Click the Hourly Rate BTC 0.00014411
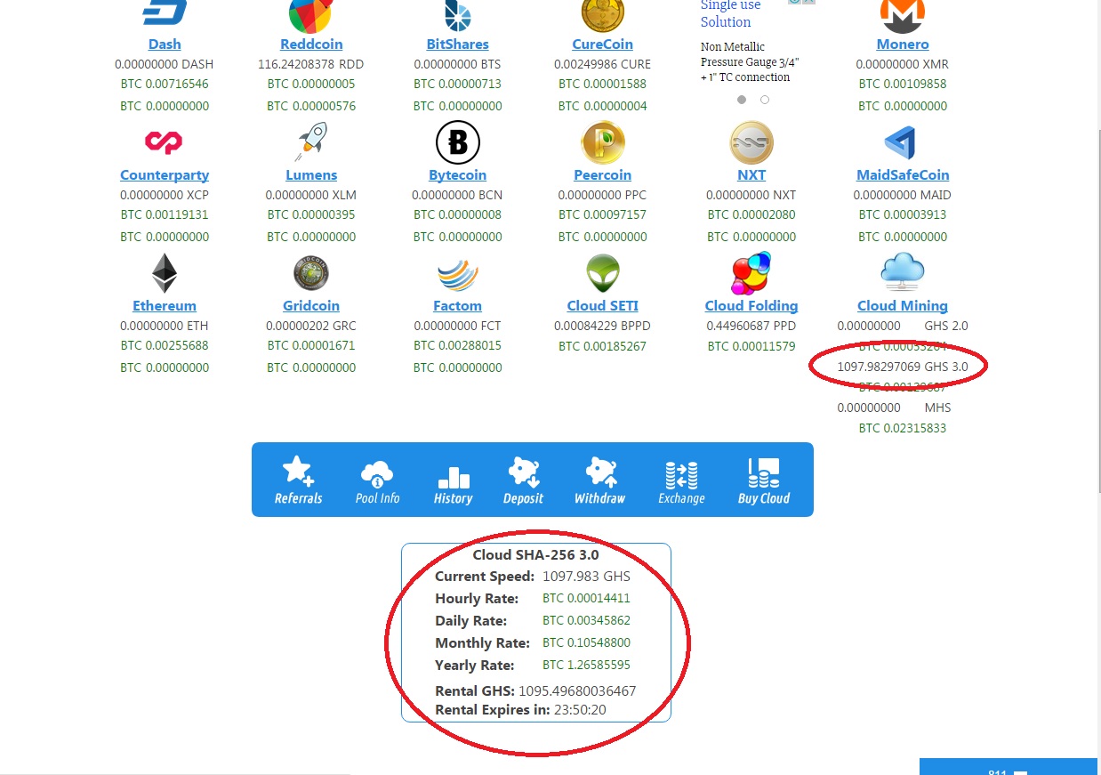Viewport: 1101px width, 775px height. 587,599
